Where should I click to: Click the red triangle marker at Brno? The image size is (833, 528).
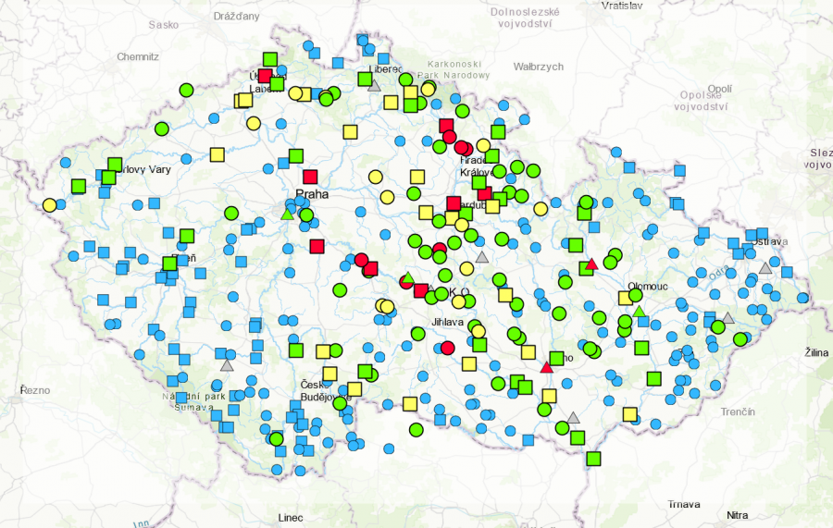(x=546, y=367)
